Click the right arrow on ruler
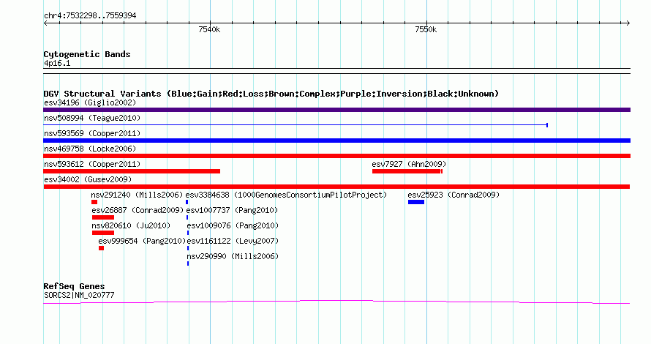 click(x=628, y=23)
